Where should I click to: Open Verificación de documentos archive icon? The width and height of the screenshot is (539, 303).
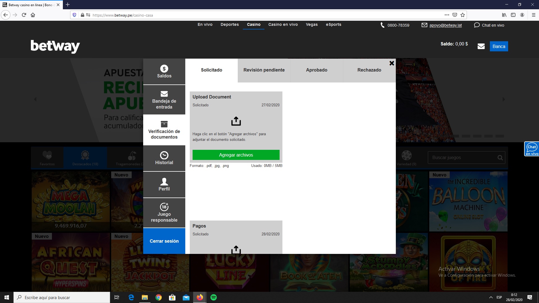pos(164,124)
